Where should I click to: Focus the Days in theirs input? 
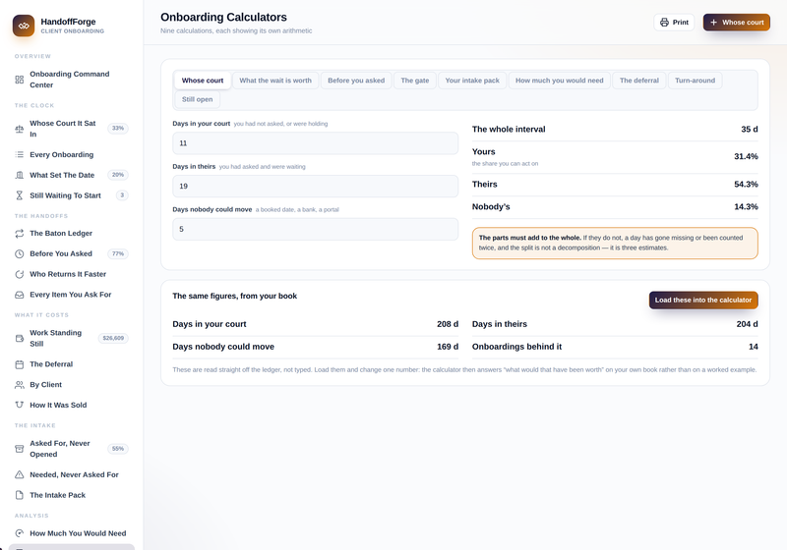click(x=315, y=187)
